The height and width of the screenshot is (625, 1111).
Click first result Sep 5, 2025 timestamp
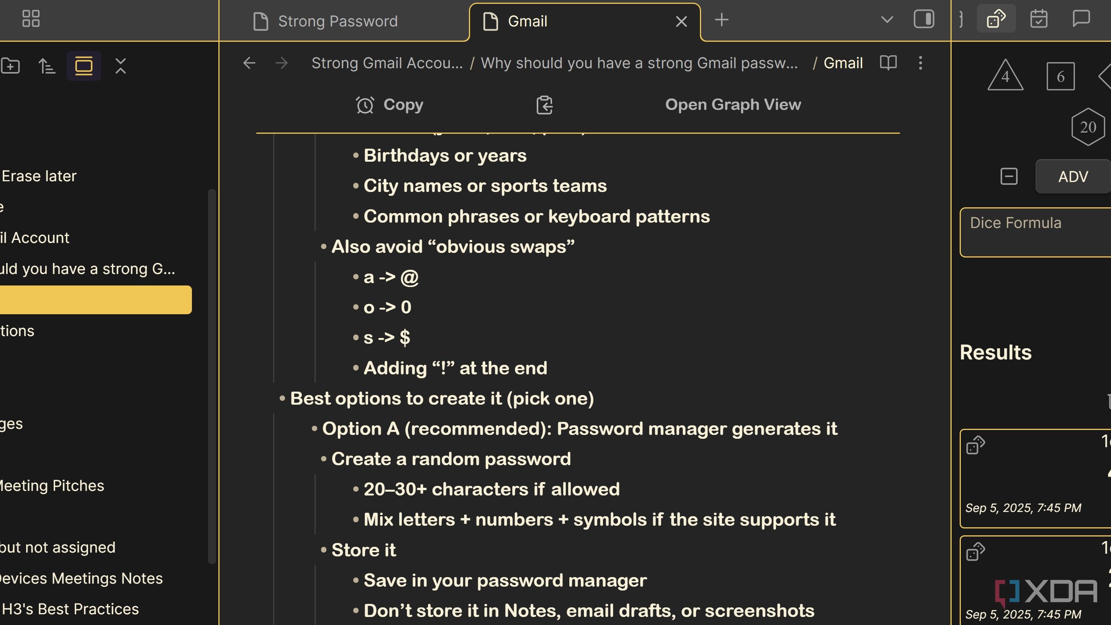(1023, 508)
